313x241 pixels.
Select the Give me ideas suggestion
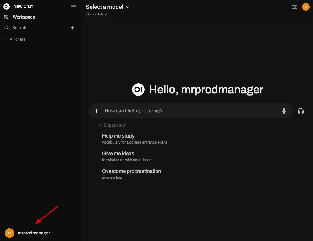point(127,156)
